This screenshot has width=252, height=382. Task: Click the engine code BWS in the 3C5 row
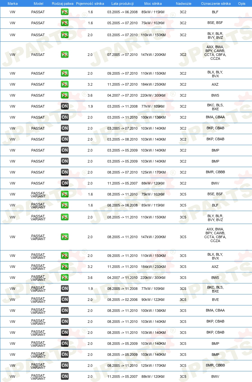tap(215, 278)
